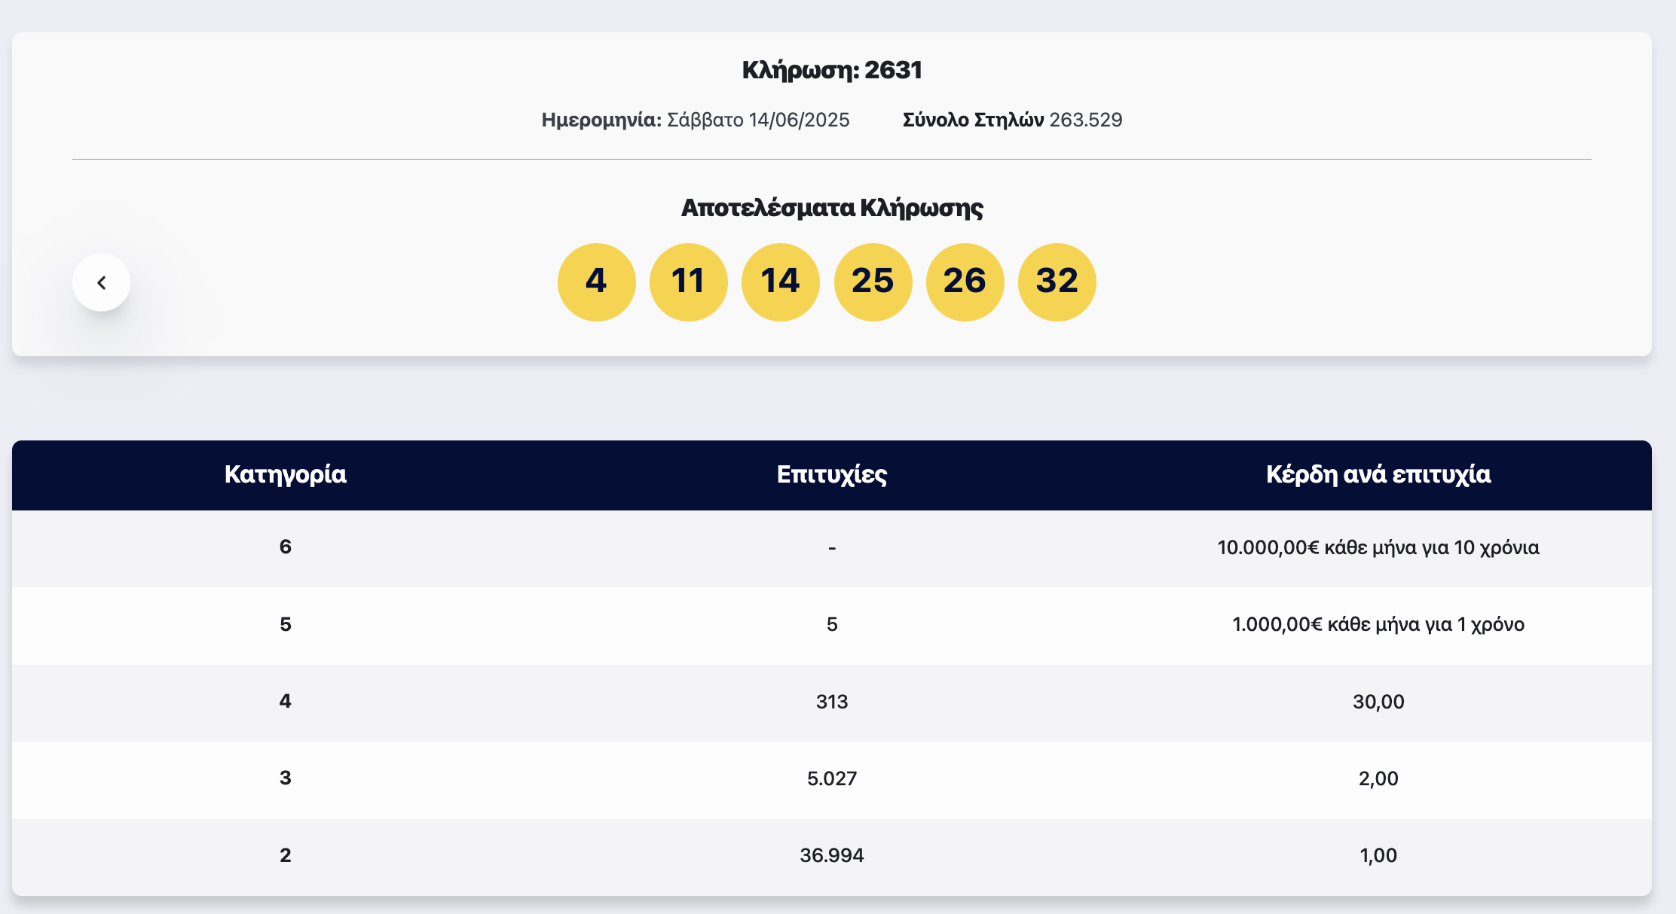Image resolution: width=1676 pixels, height=914 pixels.
Task: Click the yellow ball numbered 14
Action: (x=780, y=282)
